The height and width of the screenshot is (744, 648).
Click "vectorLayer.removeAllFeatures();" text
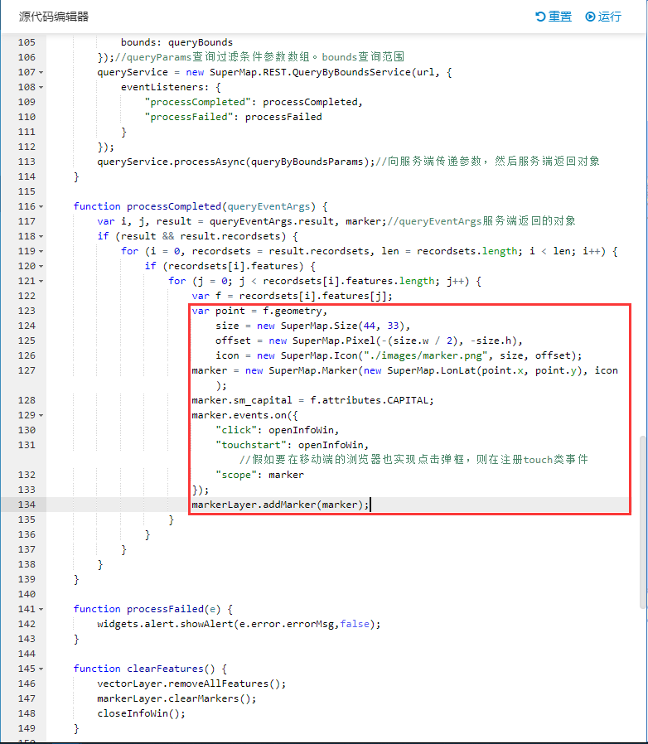point(191,684)
